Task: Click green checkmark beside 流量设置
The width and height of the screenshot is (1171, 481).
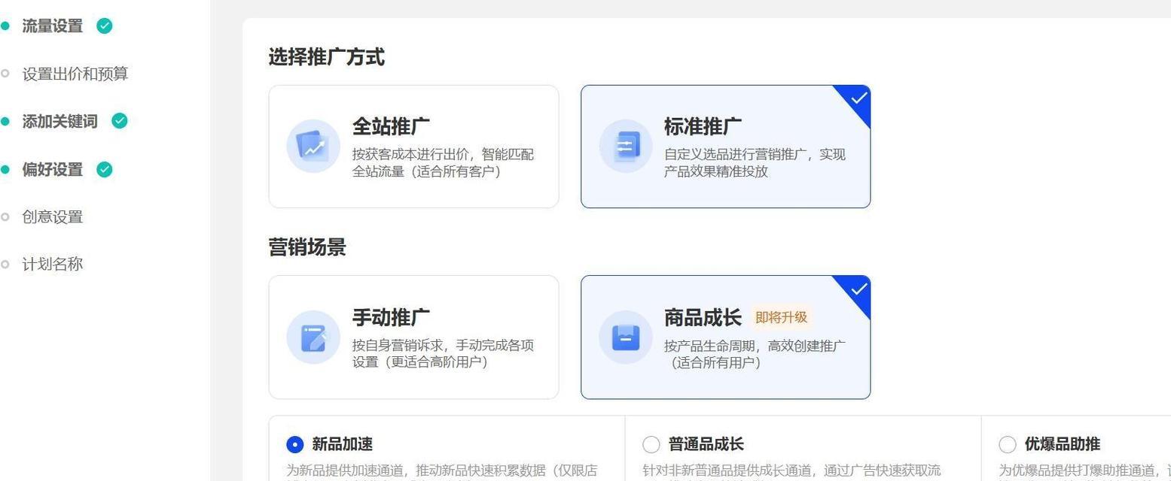Action: (105, 26)
